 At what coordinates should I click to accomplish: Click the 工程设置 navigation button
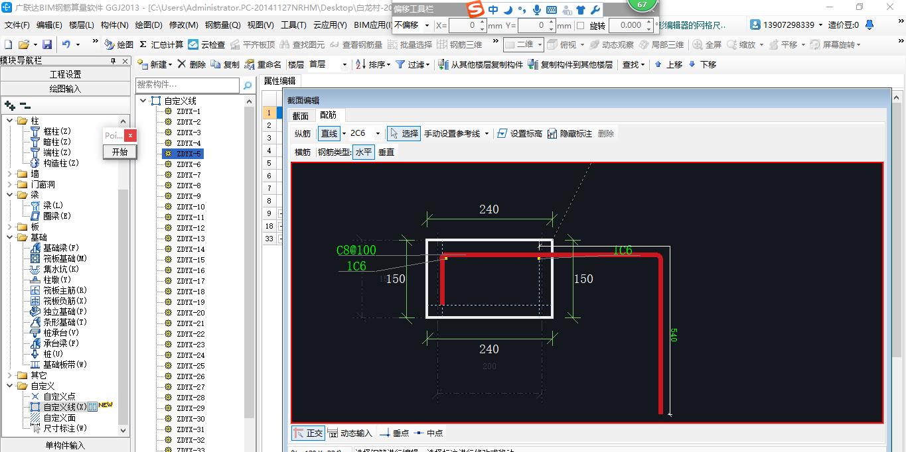tap(66, 74)
